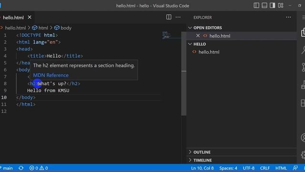305x172 pixels.
Task: Click the EXPLORER panel title
Action: click(203, 17)
